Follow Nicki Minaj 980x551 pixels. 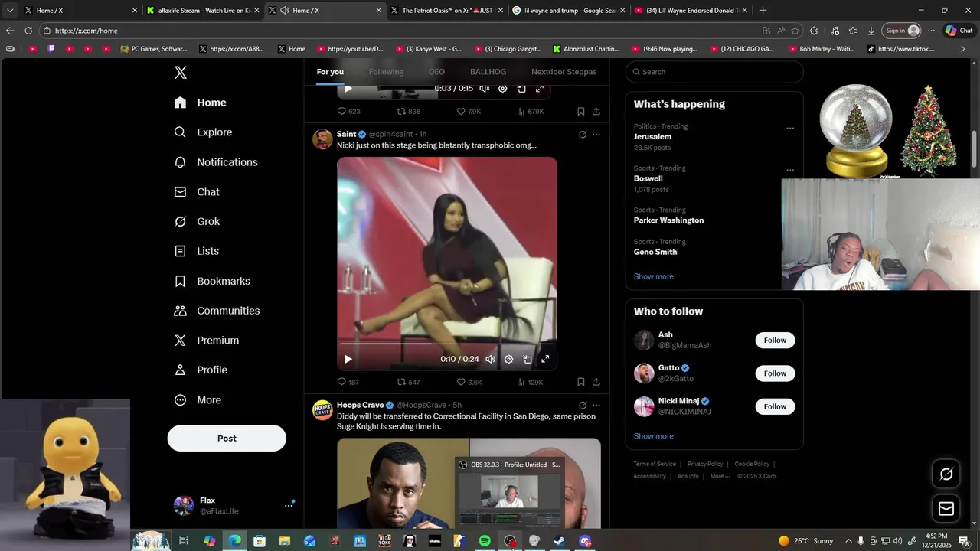coord(775,406)
